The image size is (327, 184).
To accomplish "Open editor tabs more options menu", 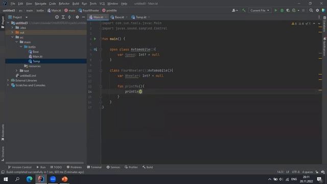I will (x=319, y=17).
